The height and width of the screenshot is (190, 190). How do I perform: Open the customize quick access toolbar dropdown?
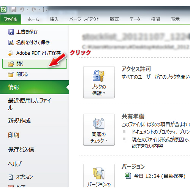[46, 9]
